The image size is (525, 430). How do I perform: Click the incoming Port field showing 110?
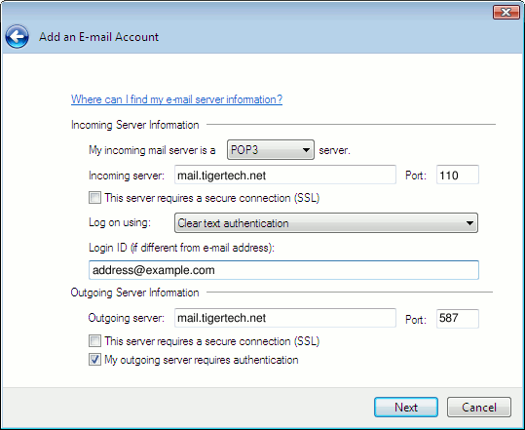(458, 175)
